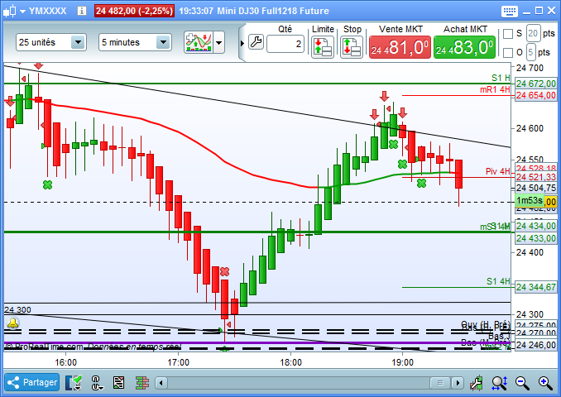Screen dimensions: 561x397
Task: Click the link charts chain icon
Action: click(96, 383)
